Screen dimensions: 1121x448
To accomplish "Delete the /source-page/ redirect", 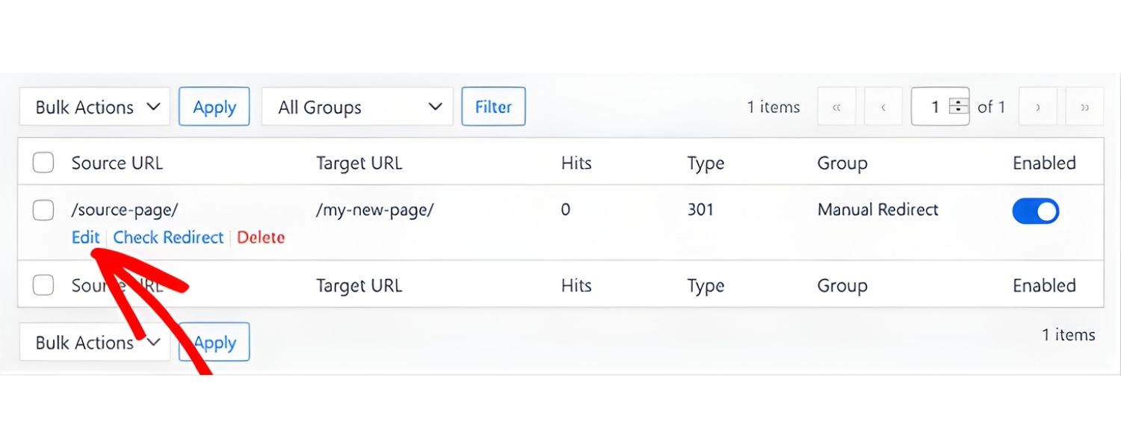I will (x=261, y=237).
